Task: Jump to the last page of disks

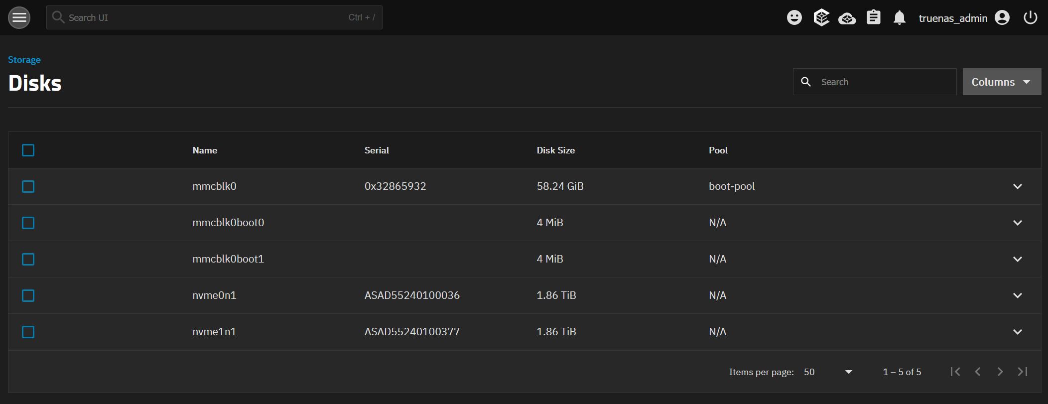Action: (1022, 372)
